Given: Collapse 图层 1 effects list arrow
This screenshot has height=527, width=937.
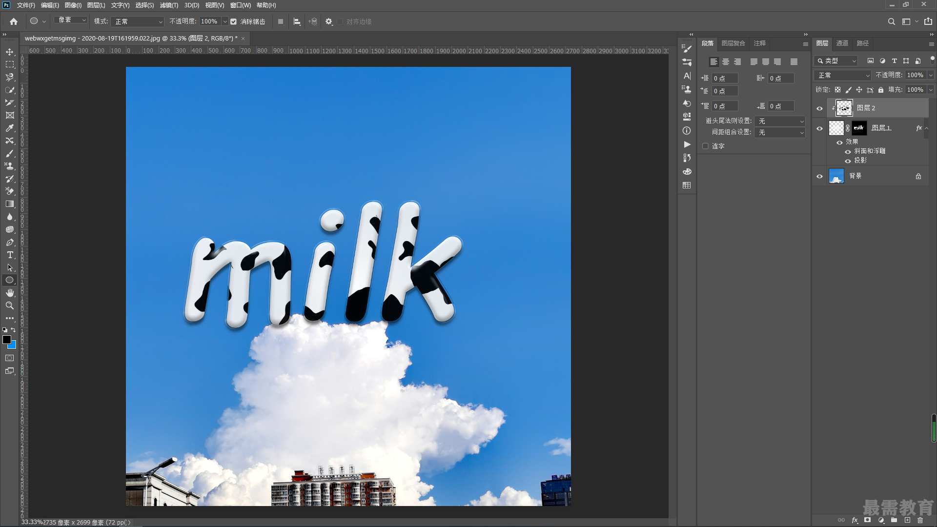Looking at the screenshot, I should (x=927, y=128).
